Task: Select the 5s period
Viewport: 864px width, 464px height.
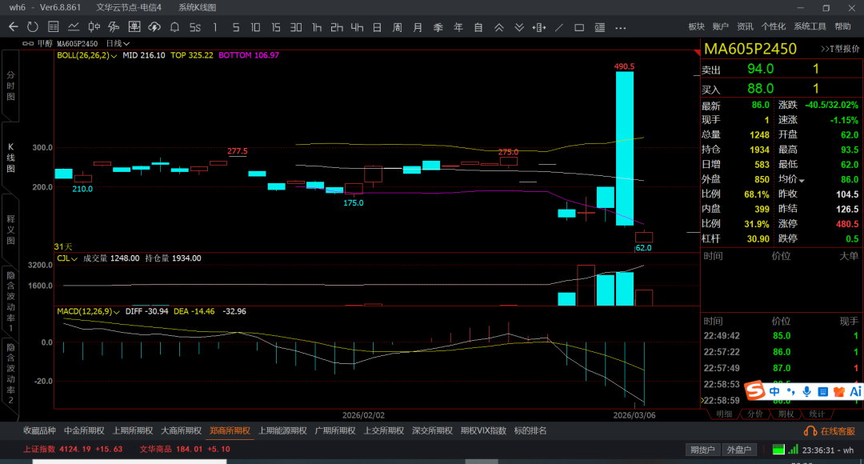Action: (x=194, y=27)
